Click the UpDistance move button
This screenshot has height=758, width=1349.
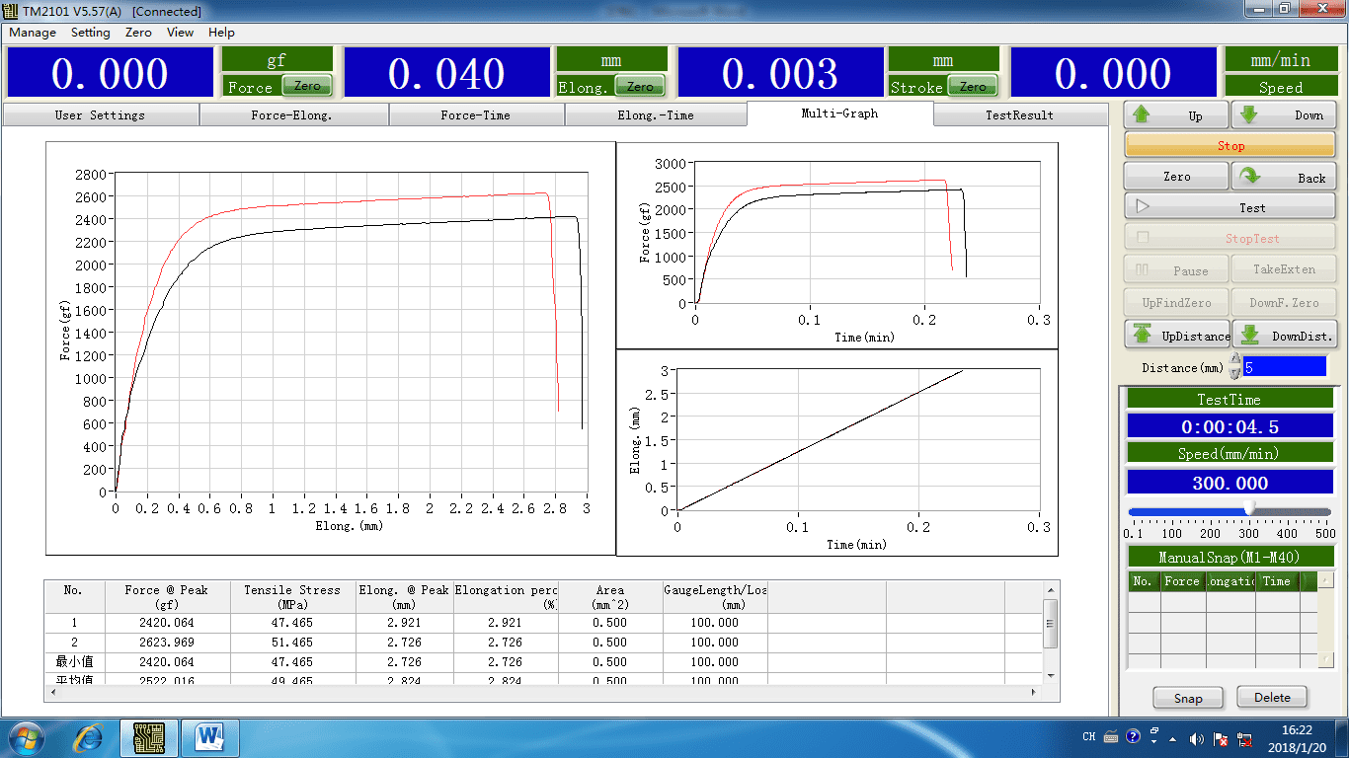pyautogui.click(x=1177, y=336)
